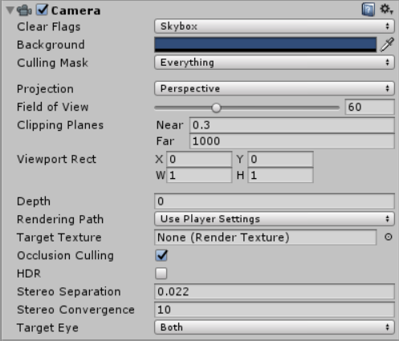Collapse the Camera component foldout triangle

coord(10,10)
